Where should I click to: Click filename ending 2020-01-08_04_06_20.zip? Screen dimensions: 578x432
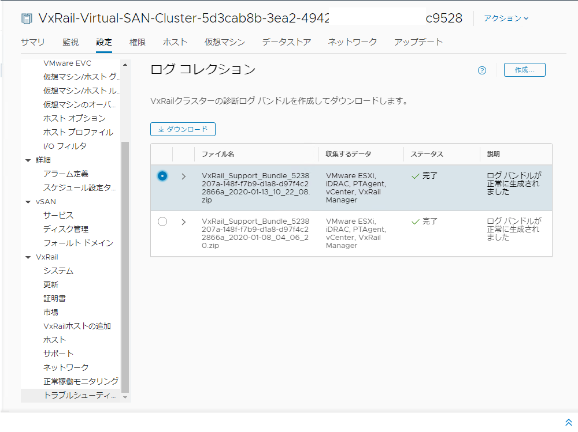pos(256,233)
